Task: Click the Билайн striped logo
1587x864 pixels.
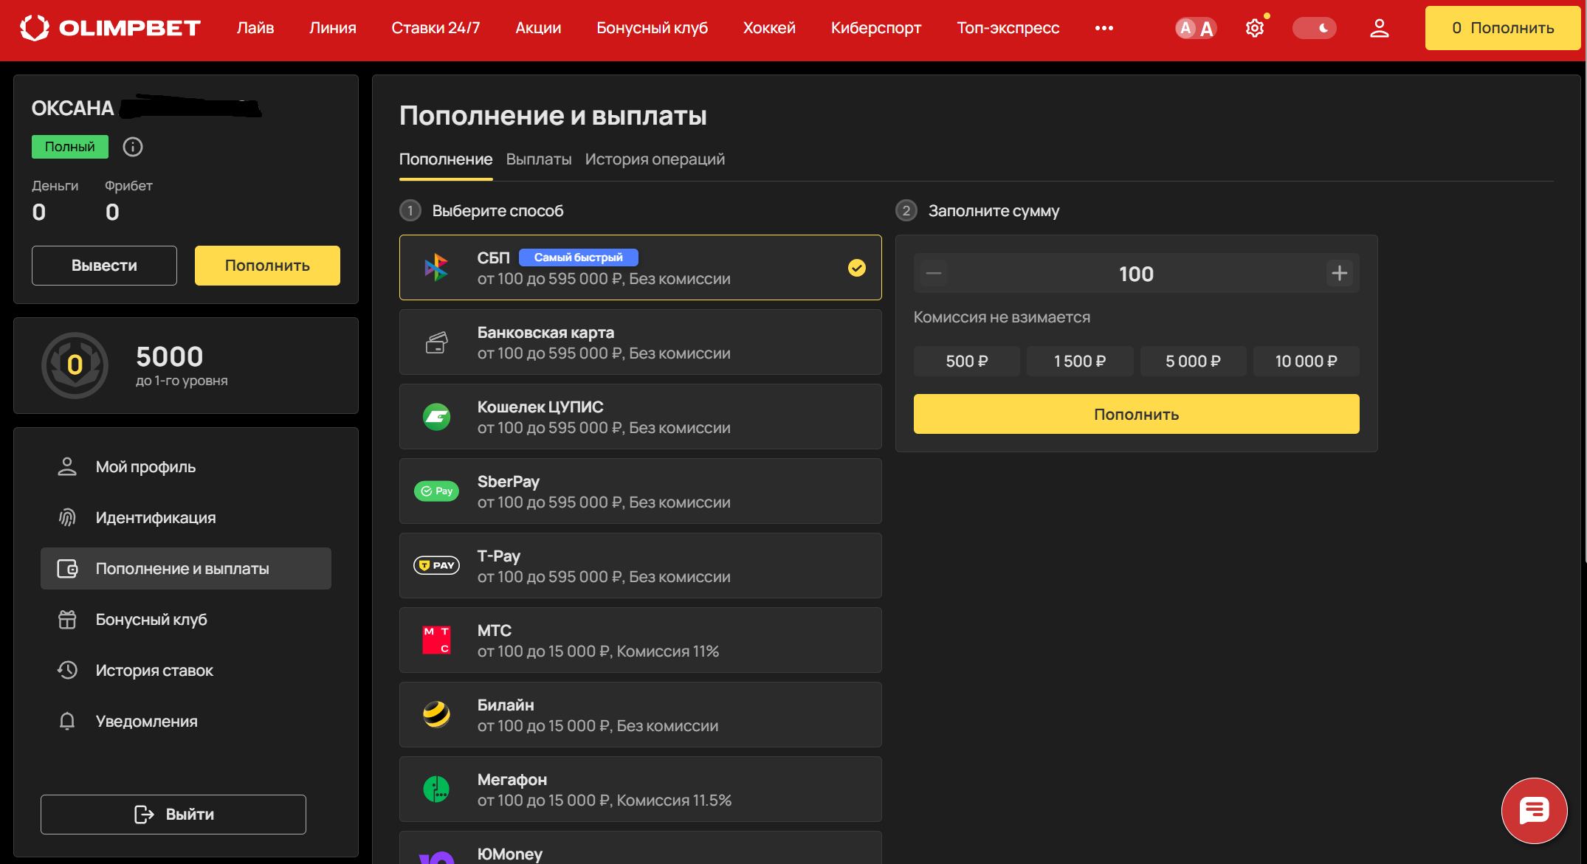Action: coord(436,714)
